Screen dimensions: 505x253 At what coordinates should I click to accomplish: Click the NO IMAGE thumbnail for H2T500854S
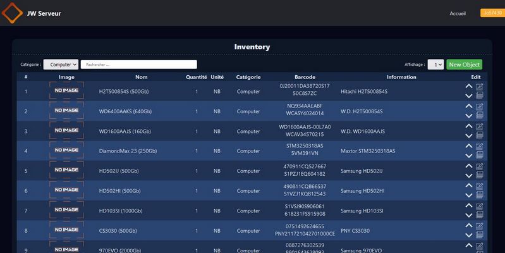pyautogui.click(x=66, y=90)
